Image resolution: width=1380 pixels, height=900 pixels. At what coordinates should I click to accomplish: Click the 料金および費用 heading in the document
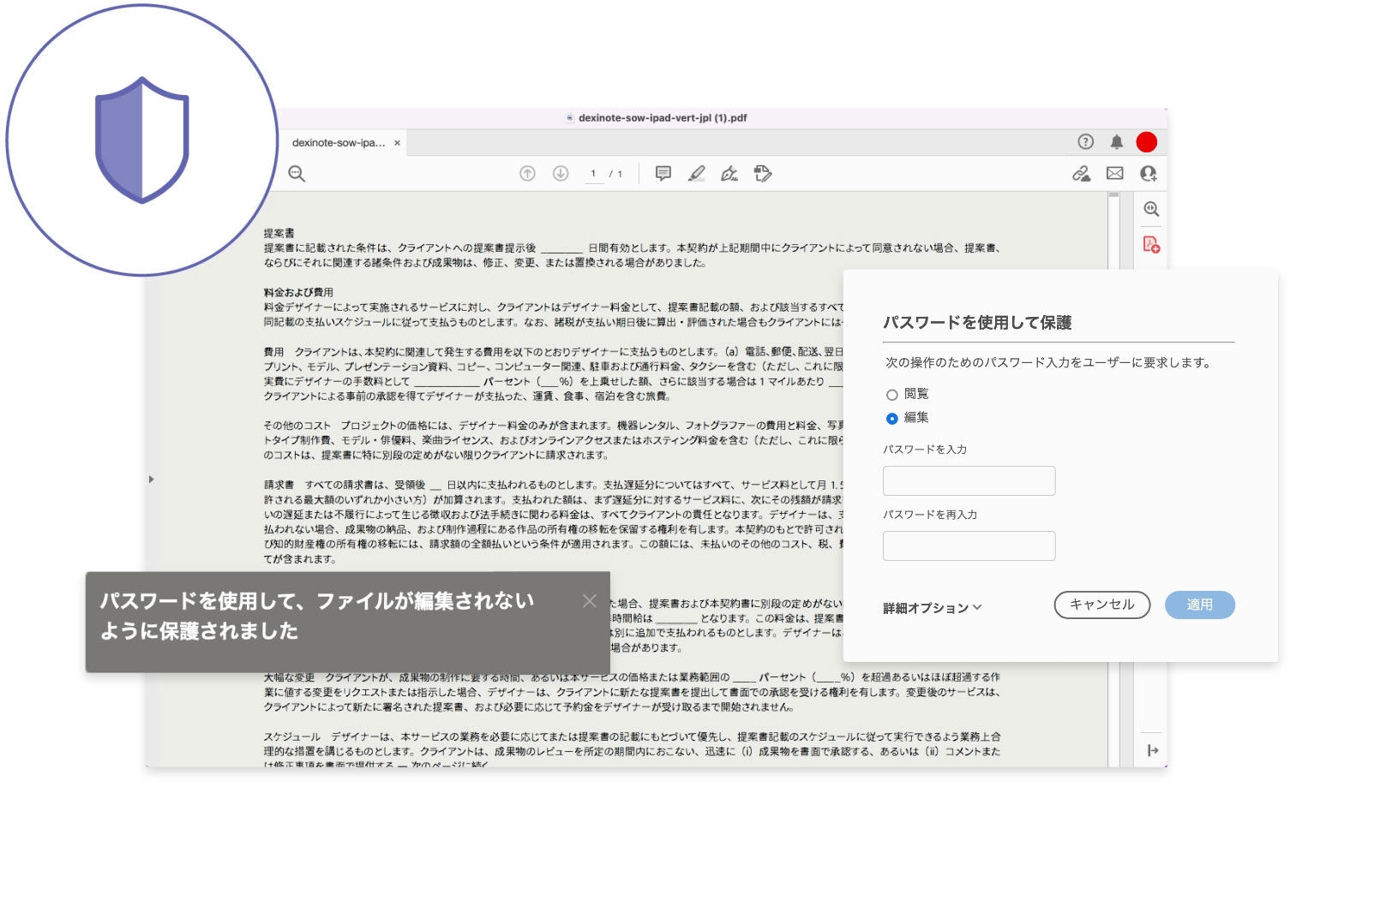tap(298, 292)
